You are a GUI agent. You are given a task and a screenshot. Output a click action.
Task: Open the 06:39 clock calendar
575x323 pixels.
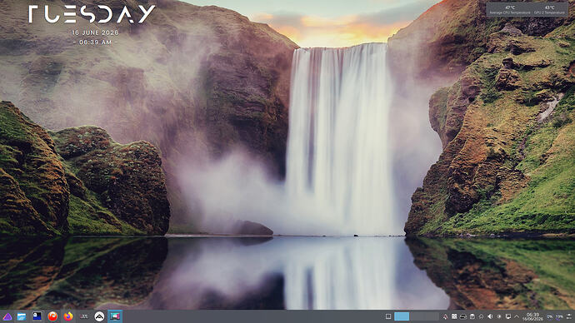(532, 317)
